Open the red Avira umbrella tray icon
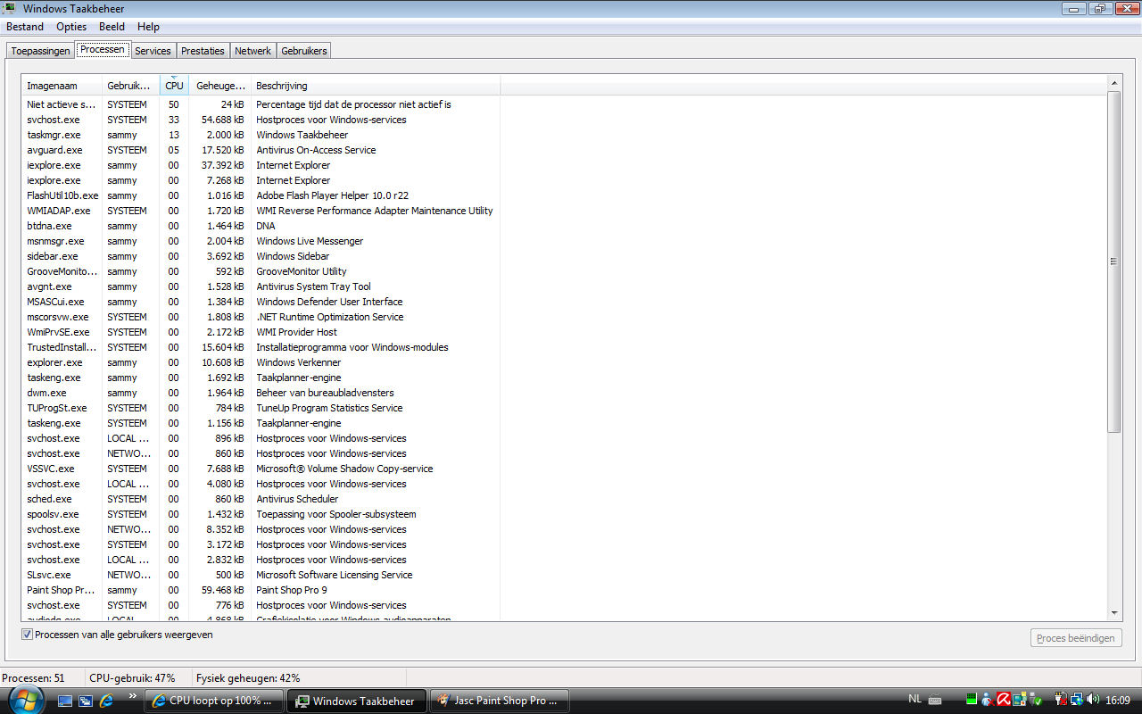Viewport: 1142px width, 714px height. coord(1004,699)
